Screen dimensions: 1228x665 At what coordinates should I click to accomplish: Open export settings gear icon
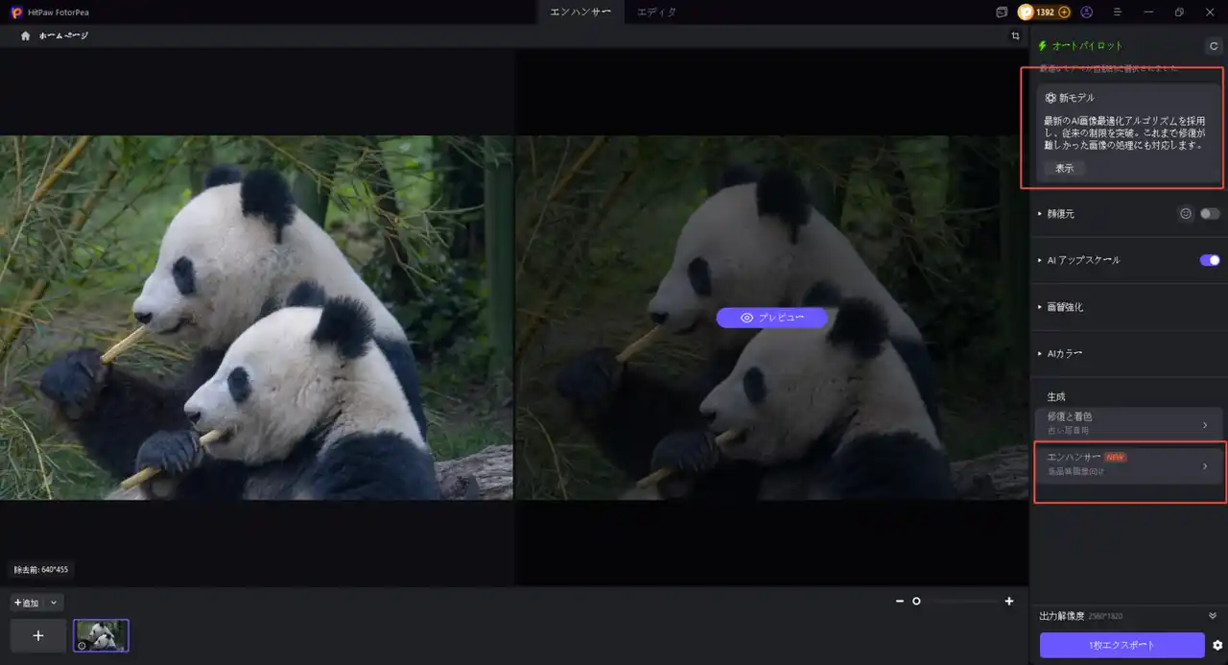pyautogui.click(x=1217, y=645)
